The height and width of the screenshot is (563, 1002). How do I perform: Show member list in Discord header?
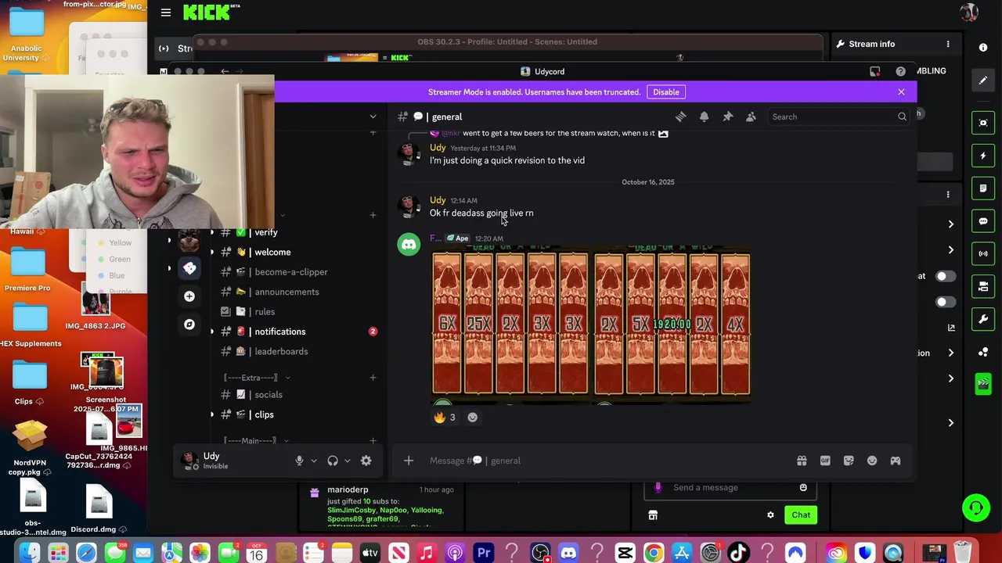(x=751, y=117)
